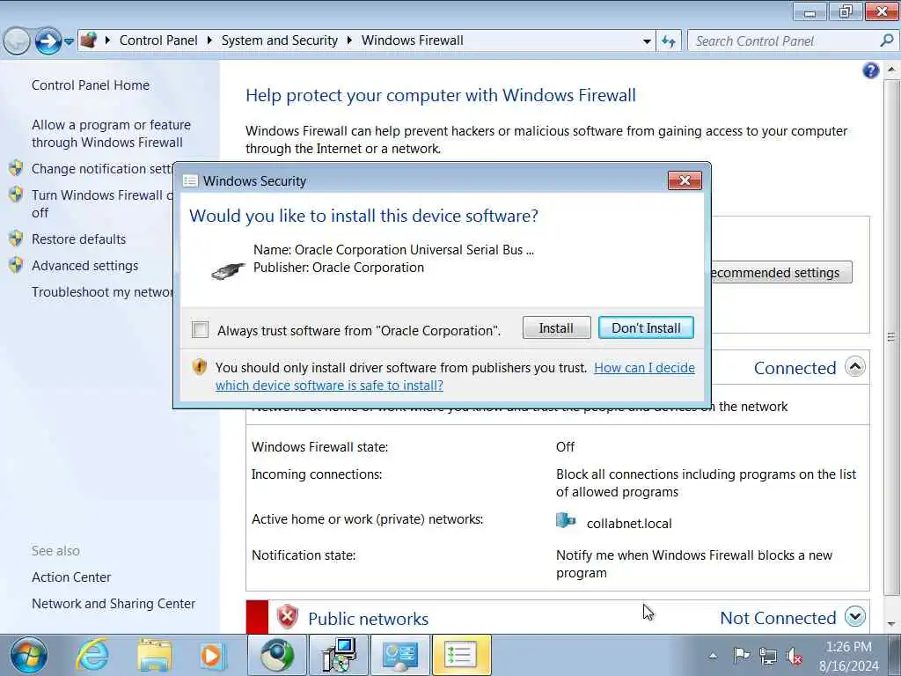Viewport: 901px width, 676px height.
Task: Open Allow a program or feature through Windows Firewall
Action: (x=111, y=134)
